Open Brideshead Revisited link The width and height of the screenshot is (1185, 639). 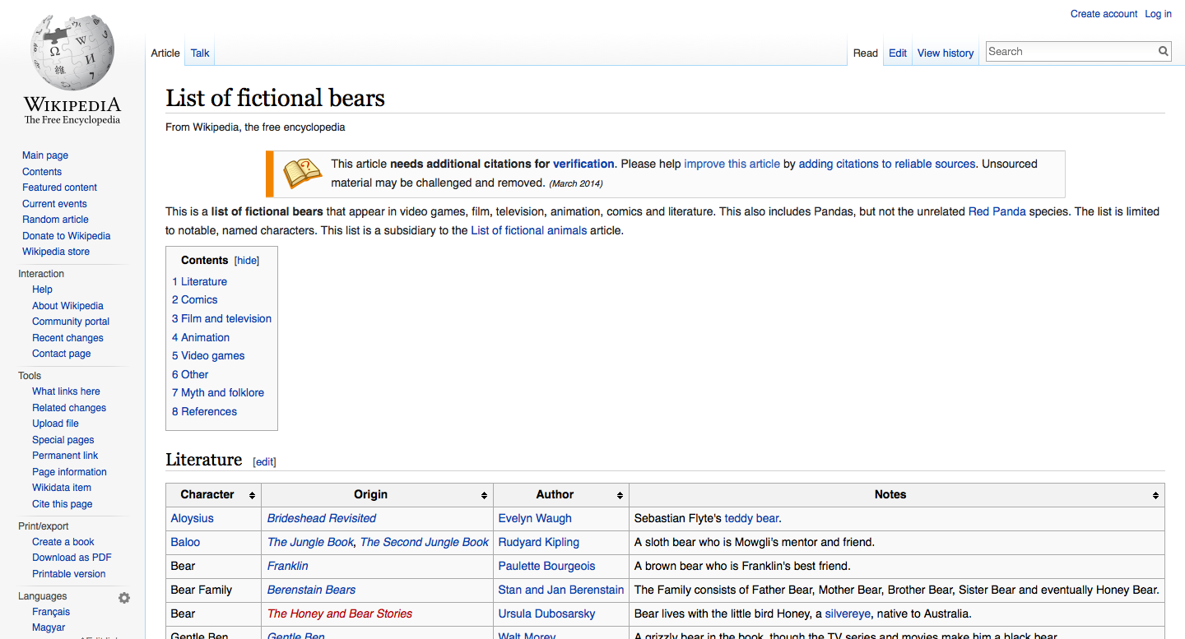(322, 518)
